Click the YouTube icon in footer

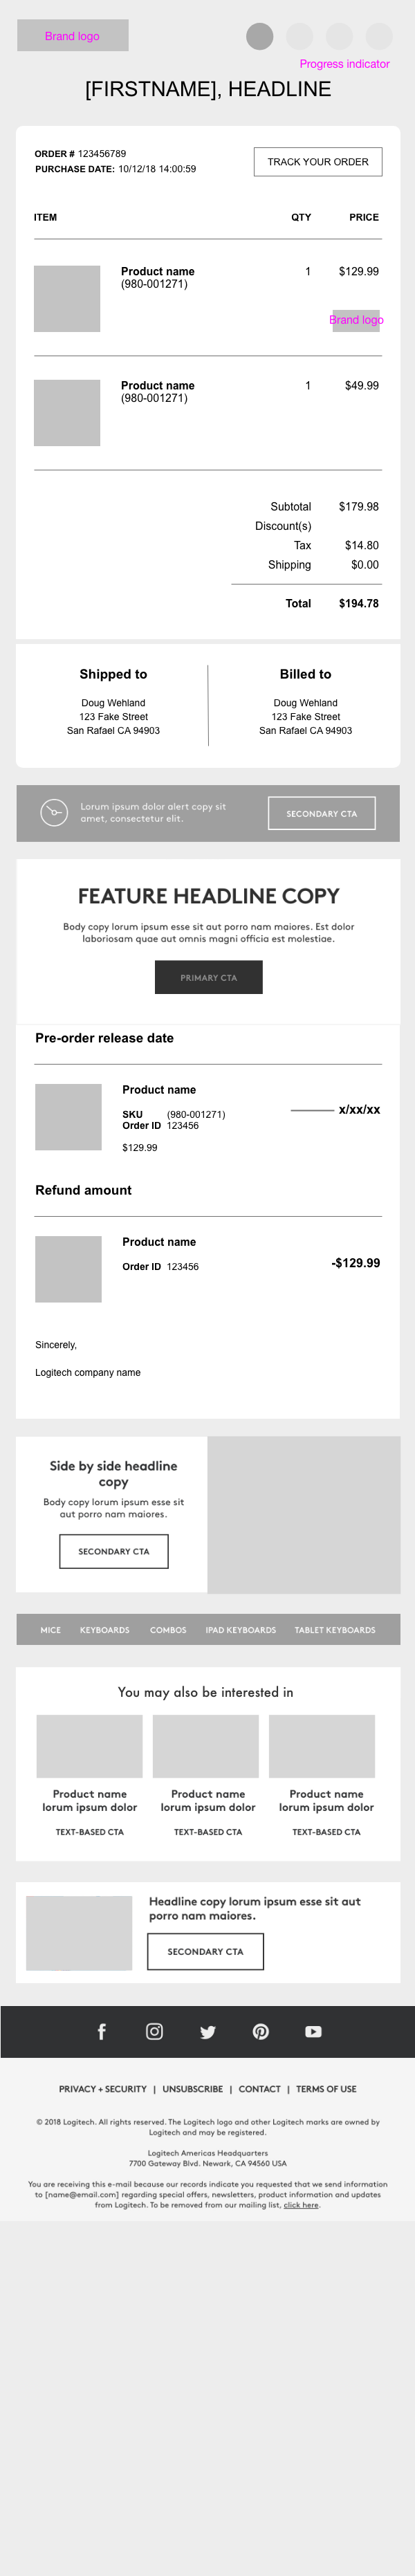point(313,2031)
